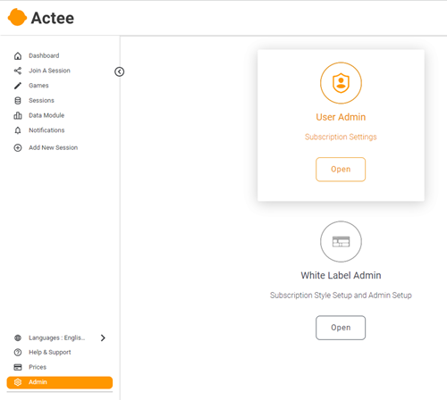Click the White Label Admin layout icon

[x=341, y=241]
